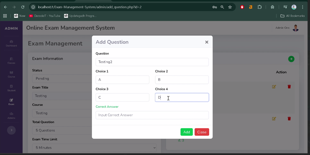Delete the second question with trash icon
The height and width of the screenshot is (155, 310).
(289, 118)
